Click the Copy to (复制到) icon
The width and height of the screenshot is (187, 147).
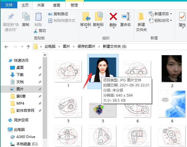coord(99,16)
